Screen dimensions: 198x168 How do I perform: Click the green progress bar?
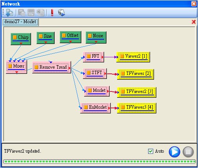coord(99,161)
